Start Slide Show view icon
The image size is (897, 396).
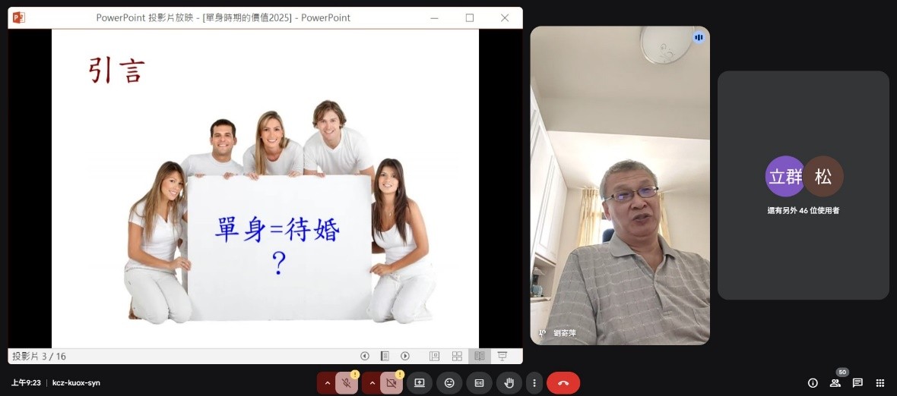(x=502, y=356)
